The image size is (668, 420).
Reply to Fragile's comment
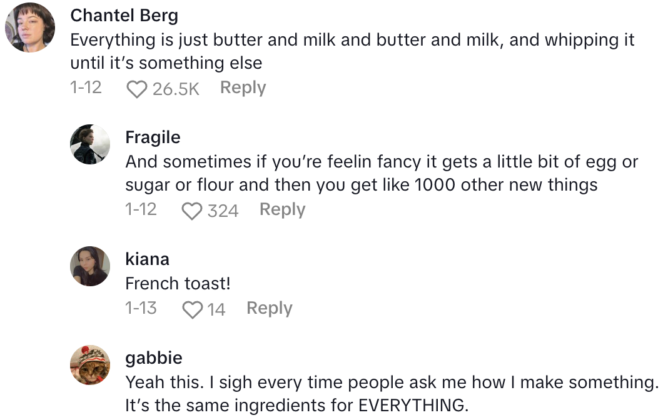point(282,209)
